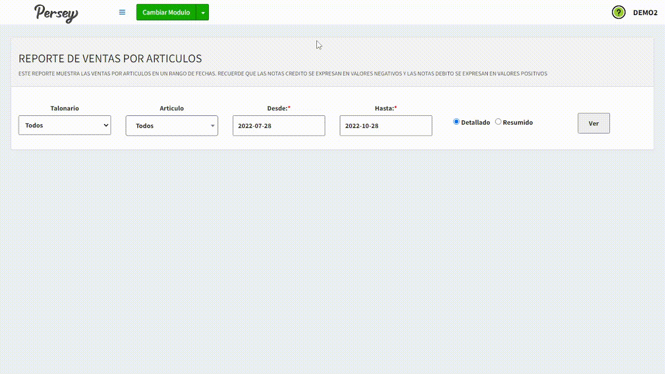
Task: Expand the Cambiar Modulo caret dropdown
Action: click(x=203, y=12)
